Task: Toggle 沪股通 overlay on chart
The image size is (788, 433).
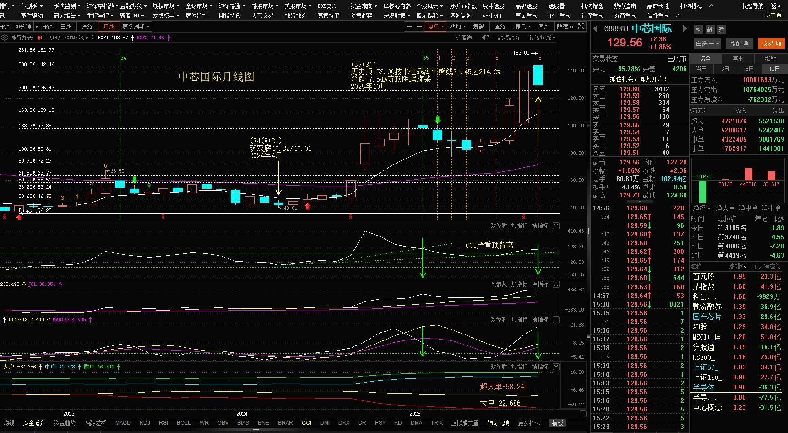Action: click(464, 38)
